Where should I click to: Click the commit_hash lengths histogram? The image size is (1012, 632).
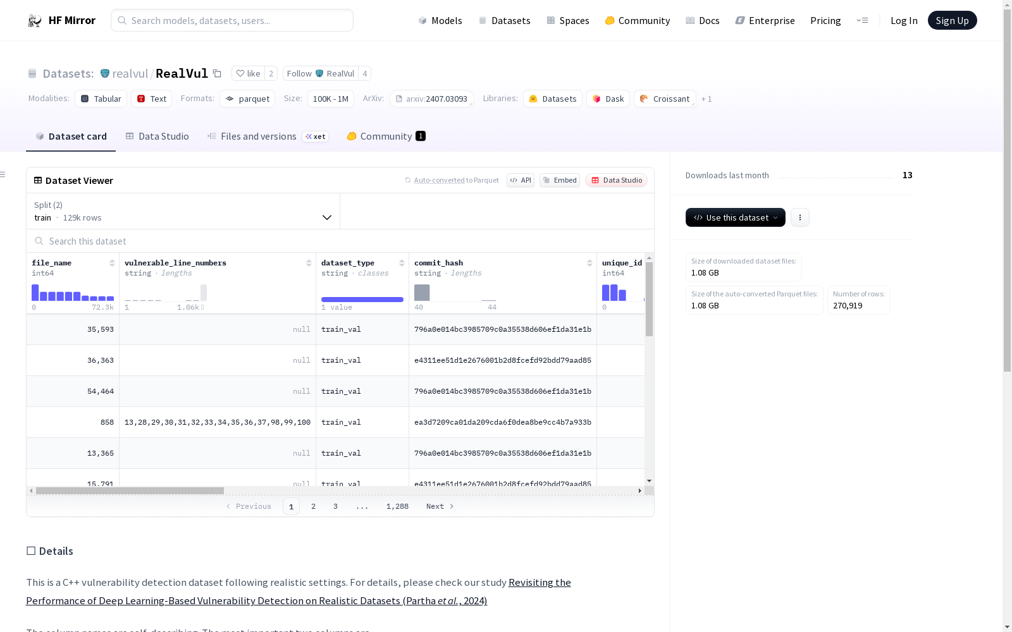(455, 292)
